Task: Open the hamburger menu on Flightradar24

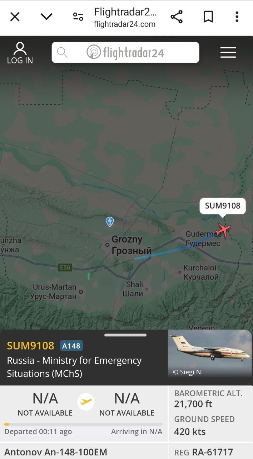Action: click(x=228, y=52)
